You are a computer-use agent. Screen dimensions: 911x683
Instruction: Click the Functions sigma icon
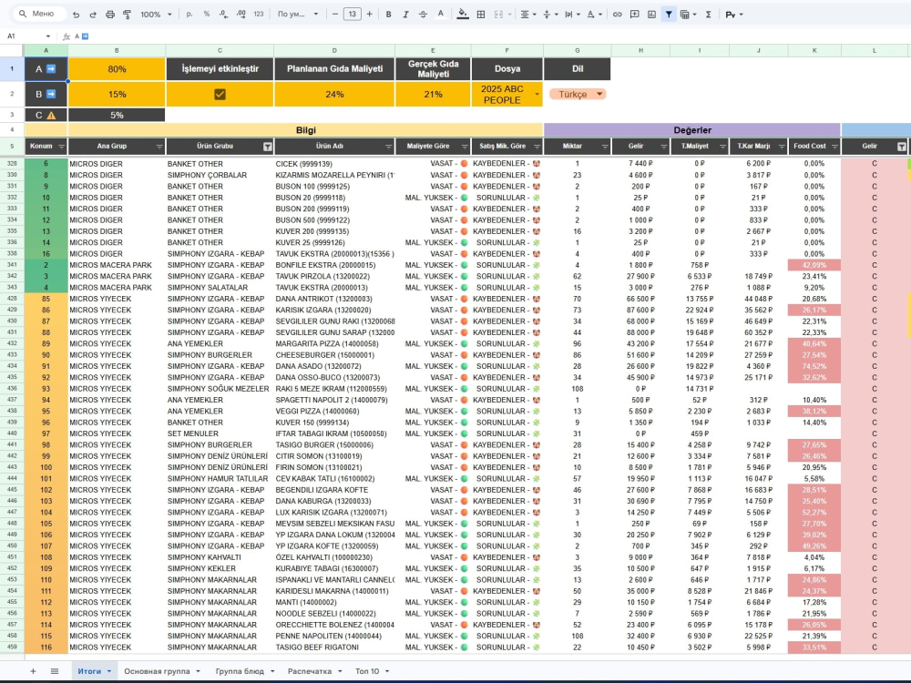(708, 15)
